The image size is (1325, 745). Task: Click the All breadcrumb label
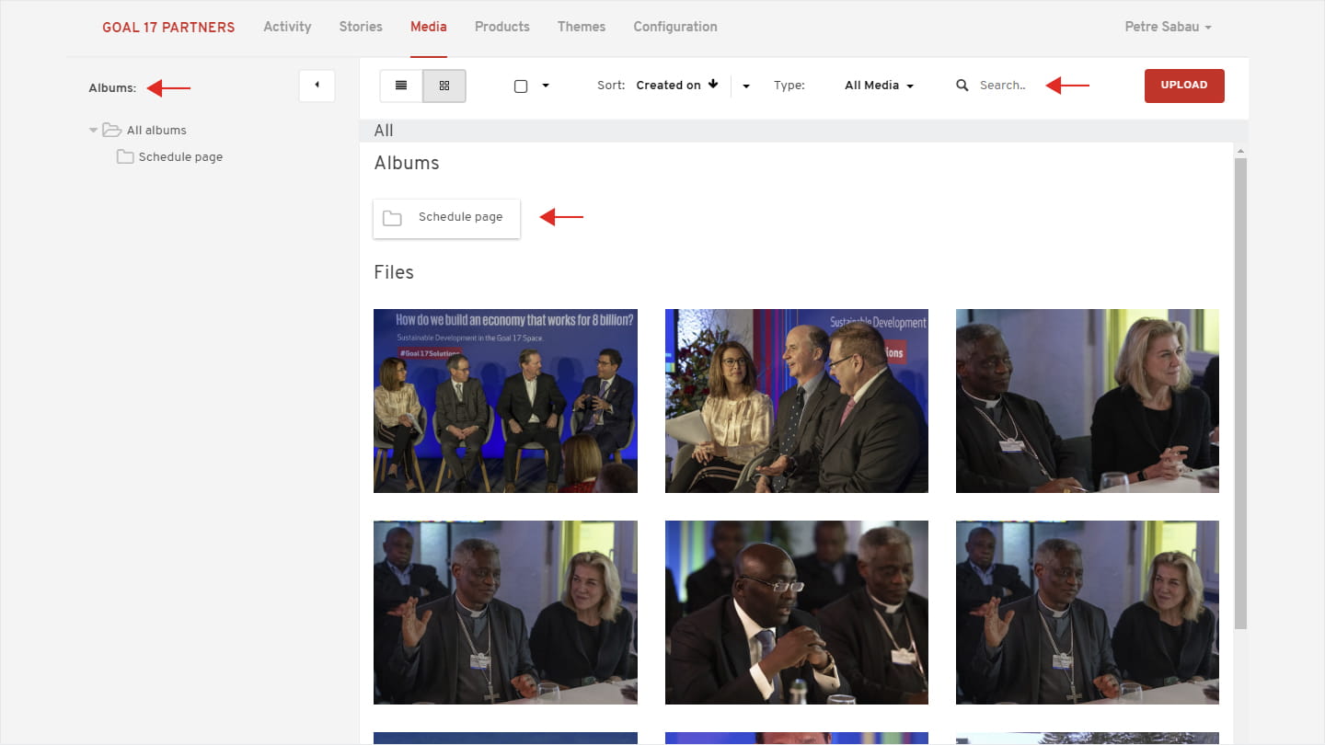(384, 131)
